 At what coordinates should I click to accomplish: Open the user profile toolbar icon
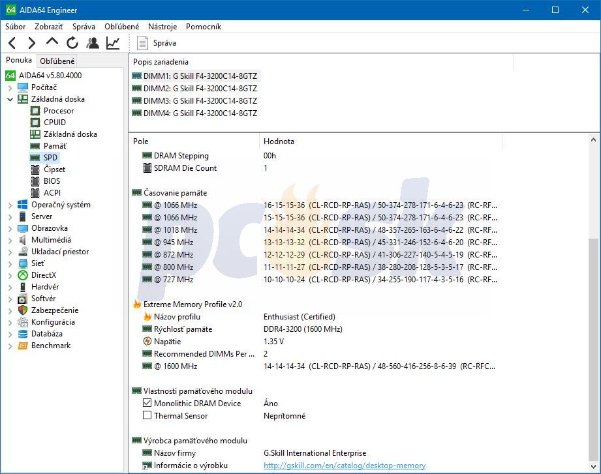tap(93, 43)
